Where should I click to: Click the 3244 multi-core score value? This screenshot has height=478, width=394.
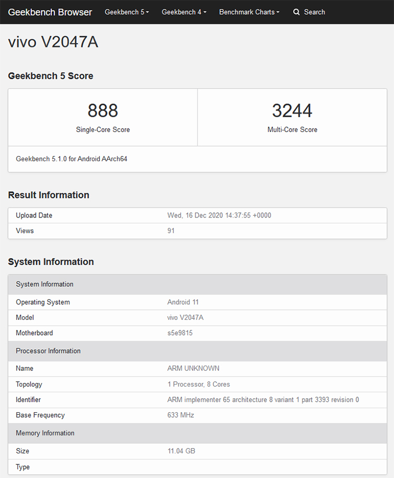[292, 110]
